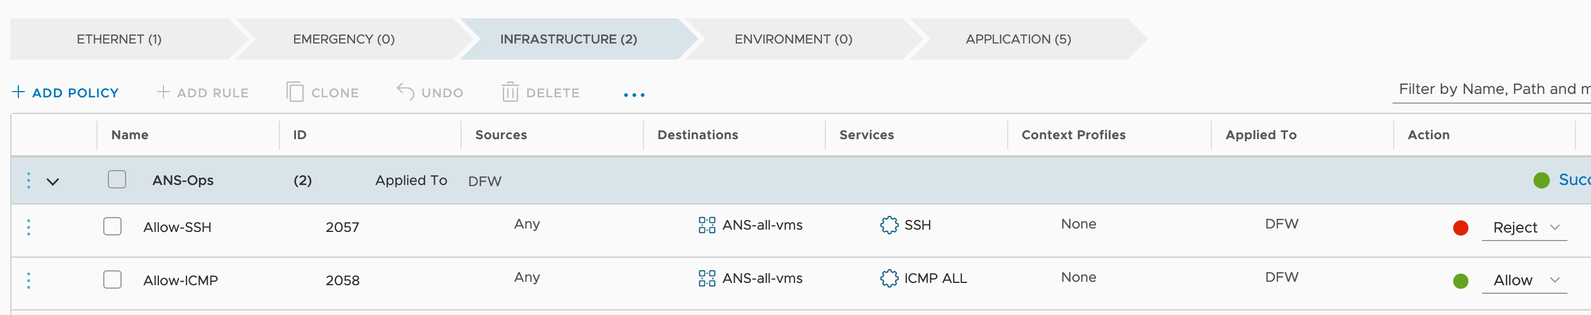Select the Allow-SSH rule checkbox
This screenshot has width=1591, height=315.
[112, 226]
